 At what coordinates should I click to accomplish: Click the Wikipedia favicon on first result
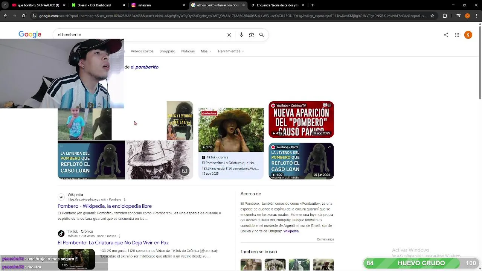coord(61,197)
